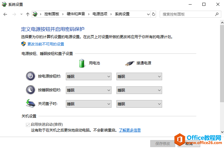
Task: Go up one level with up arrow
Action: pyautogui.click(x=28, y=14)
